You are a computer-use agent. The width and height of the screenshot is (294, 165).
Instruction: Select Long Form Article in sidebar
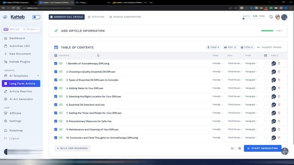[x=21, y=83]
